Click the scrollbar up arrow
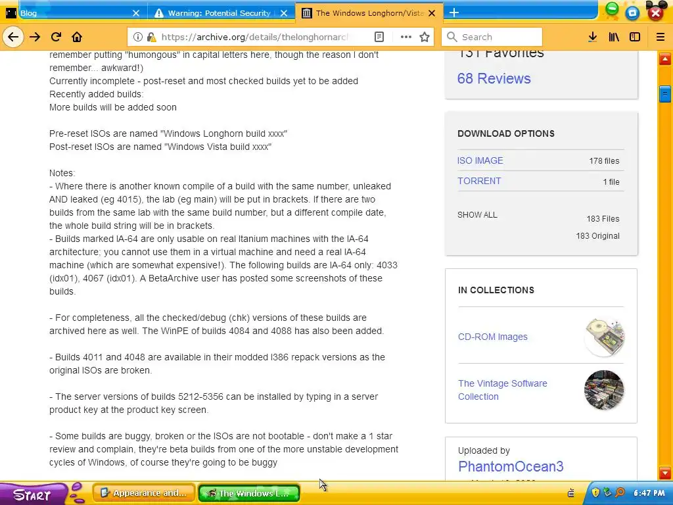The width and height of the screenshot is (673, 505). [665, 59]
